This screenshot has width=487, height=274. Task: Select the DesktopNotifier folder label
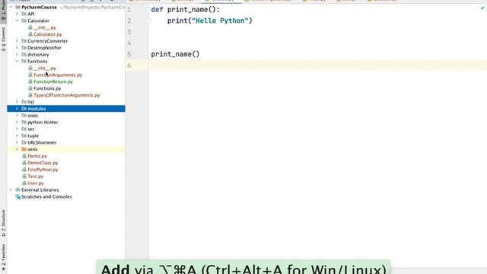pyautogui.click(x=44, y=48)
